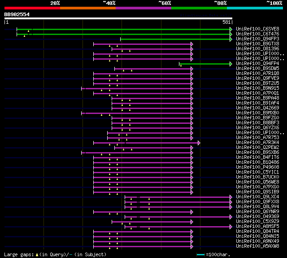Click the UniRef100_B9T2U5 label
Screen dimensions: 287x258
coord(257,83)
